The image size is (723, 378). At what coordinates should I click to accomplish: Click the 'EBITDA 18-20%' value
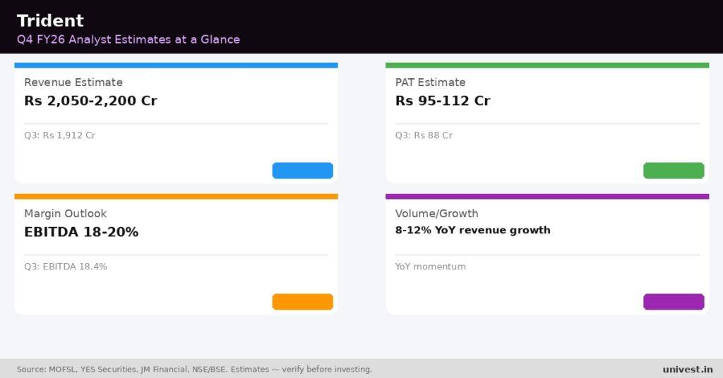81,232
